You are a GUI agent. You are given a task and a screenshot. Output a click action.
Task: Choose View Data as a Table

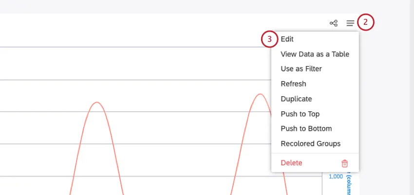(x=315, y=54)
